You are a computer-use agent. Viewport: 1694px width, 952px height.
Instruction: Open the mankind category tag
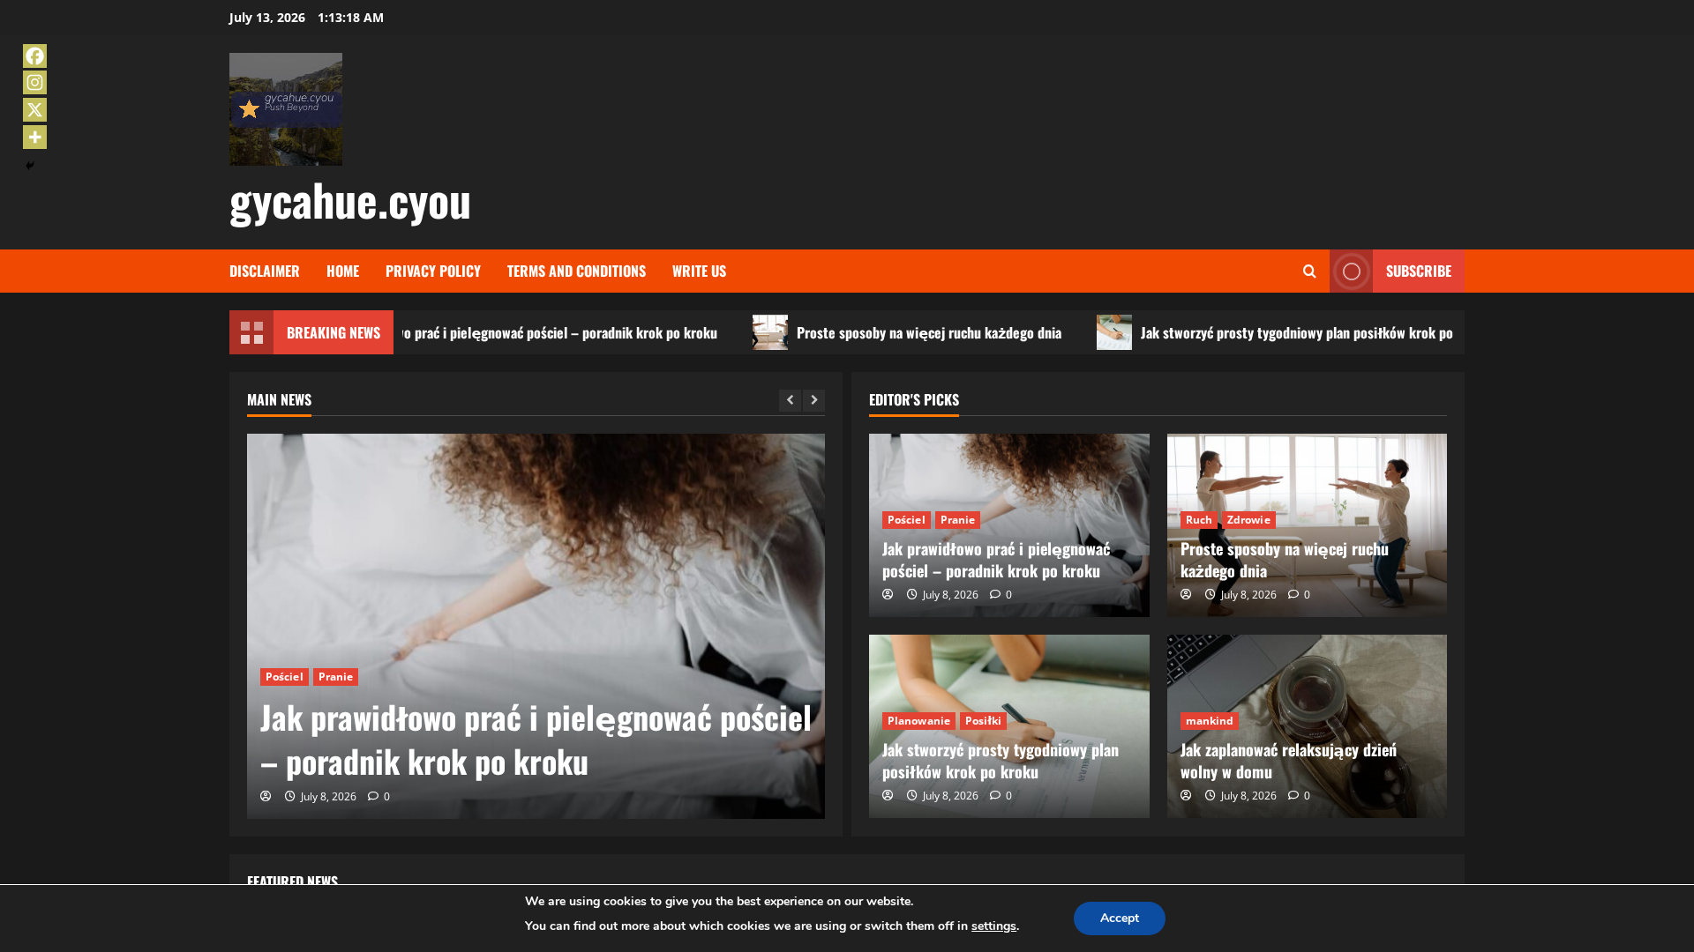click(1209, 721)
